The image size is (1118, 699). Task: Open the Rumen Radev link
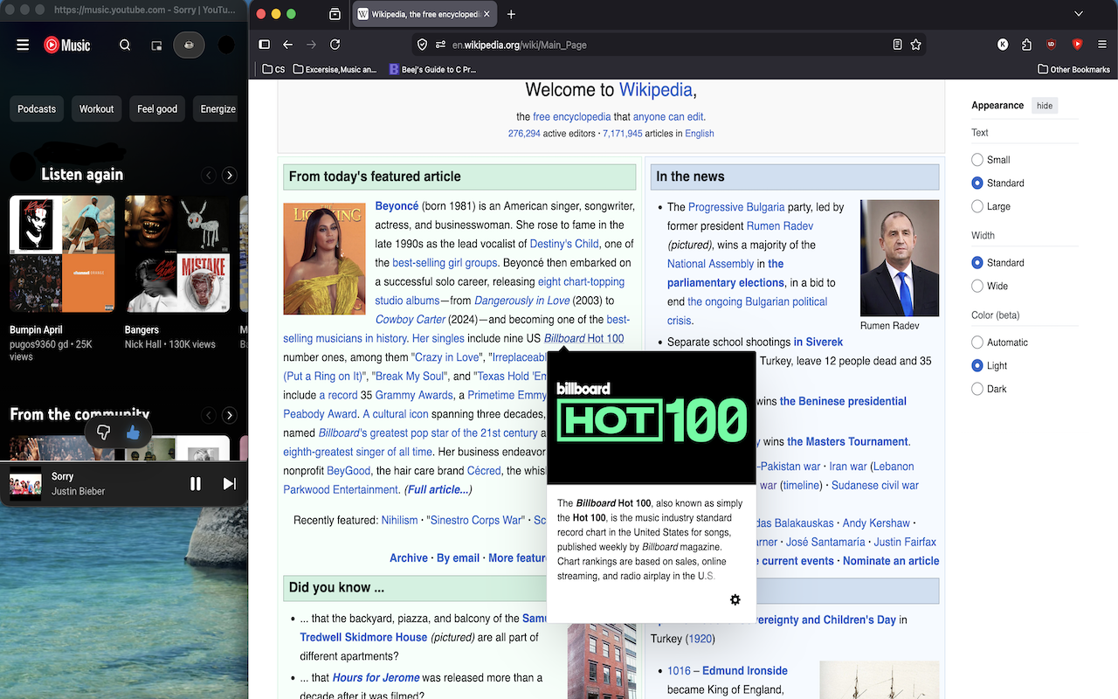click(780, 226)
